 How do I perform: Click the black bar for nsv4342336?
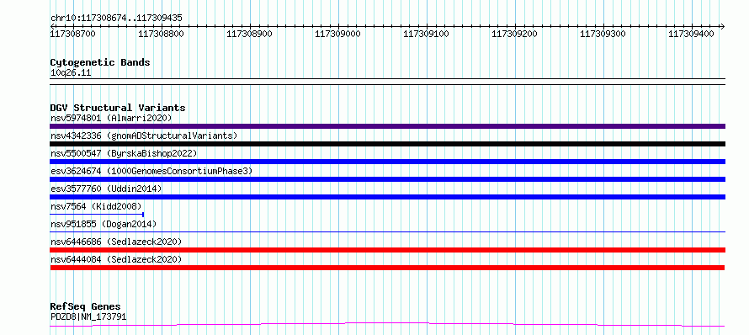(387, 144)
